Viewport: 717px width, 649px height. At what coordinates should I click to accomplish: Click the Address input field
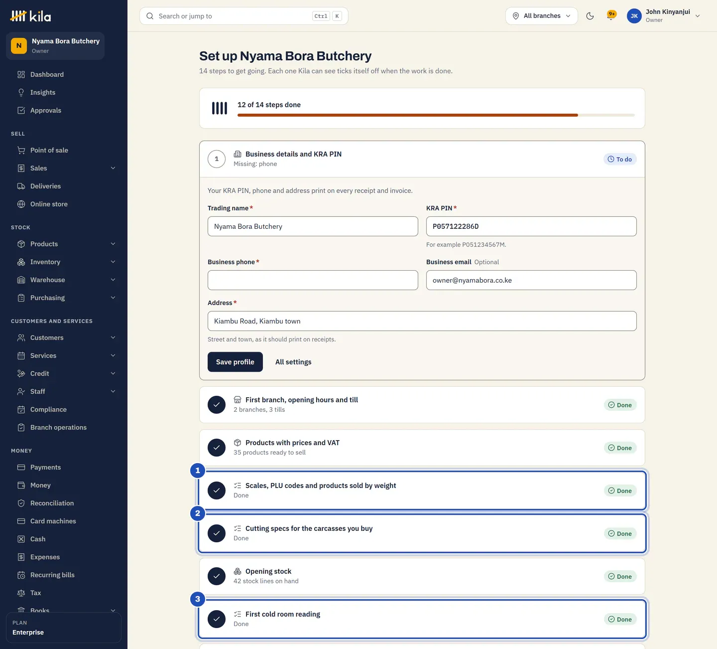click(422, 321)
